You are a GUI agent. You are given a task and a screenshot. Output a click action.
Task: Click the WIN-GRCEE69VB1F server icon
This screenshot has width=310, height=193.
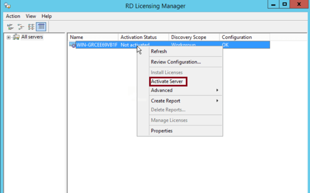pyautogui.click(x=73, y=45)
